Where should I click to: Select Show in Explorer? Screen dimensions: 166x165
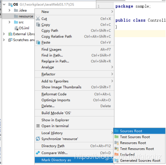coord(75,120)
